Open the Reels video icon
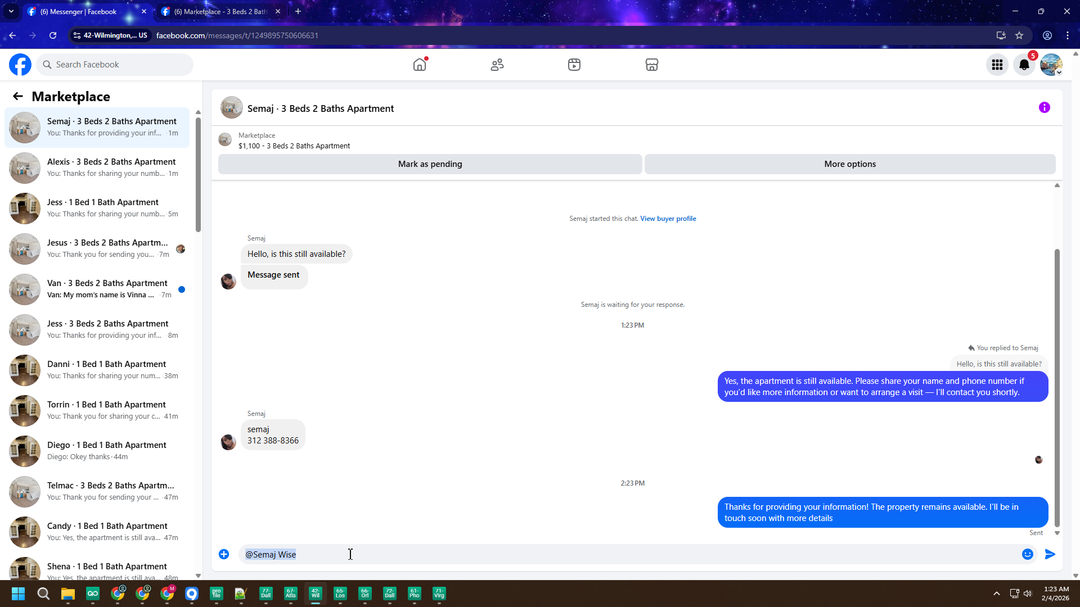The width and height of the screenshot is (1080, 607). click(574, 65)
